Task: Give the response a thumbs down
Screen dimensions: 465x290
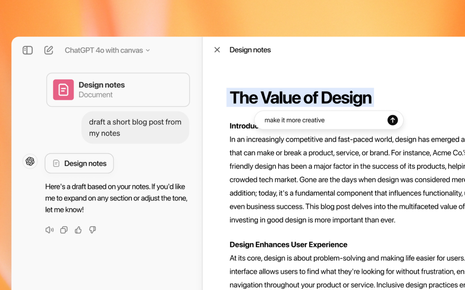Action: pyautogui.click(x=92, y=230)
